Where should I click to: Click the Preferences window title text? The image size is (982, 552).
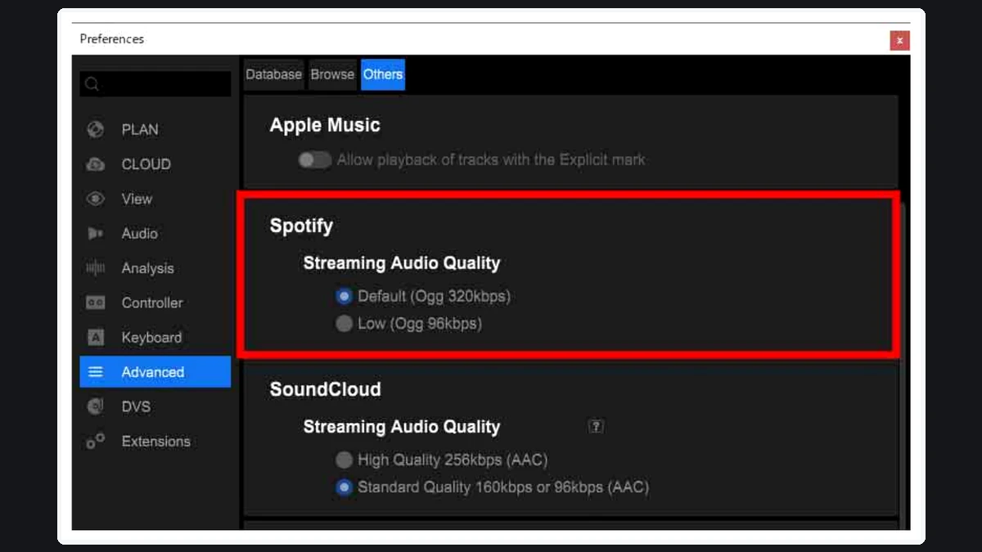point(112,38)
